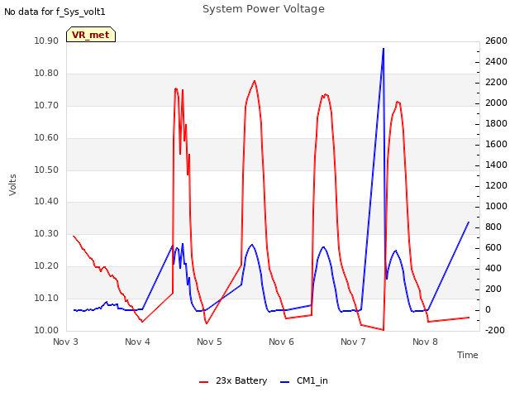The height and width of the screenshot is (397, 529).
Task: Click the 'Nov 6' x-axis tick label
Action: (x=281, y=342)
